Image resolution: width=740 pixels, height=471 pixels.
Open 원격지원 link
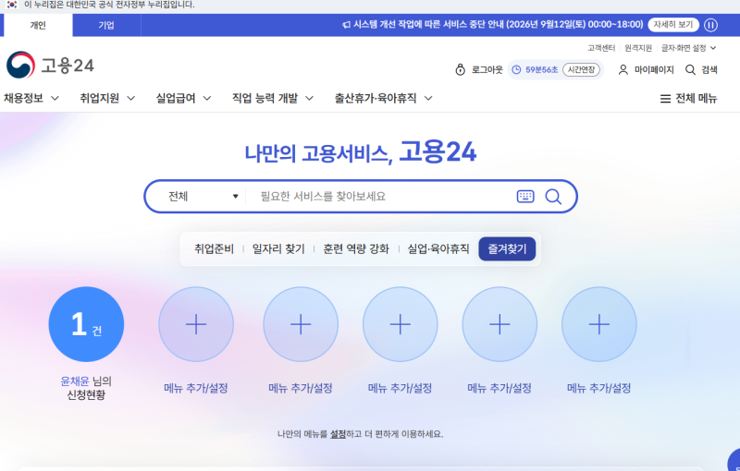coord(638,48)
